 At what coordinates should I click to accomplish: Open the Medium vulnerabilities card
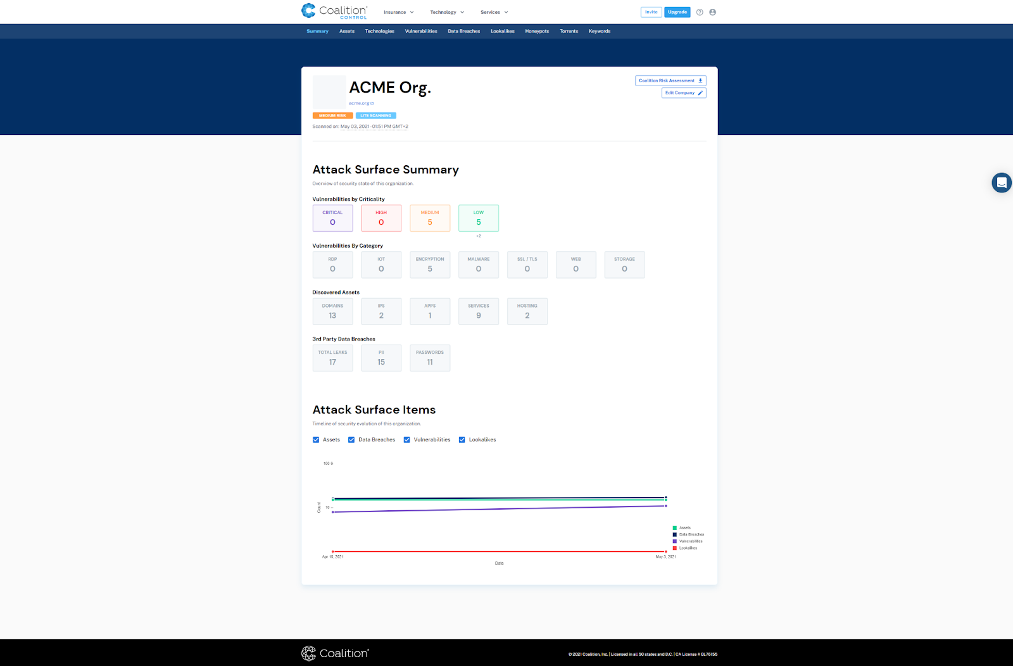pos(430,218)
